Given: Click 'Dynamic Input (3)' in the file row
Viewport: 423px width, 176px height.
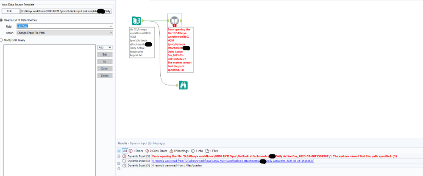Looking at the screenshot, I should tap(139, 161).
